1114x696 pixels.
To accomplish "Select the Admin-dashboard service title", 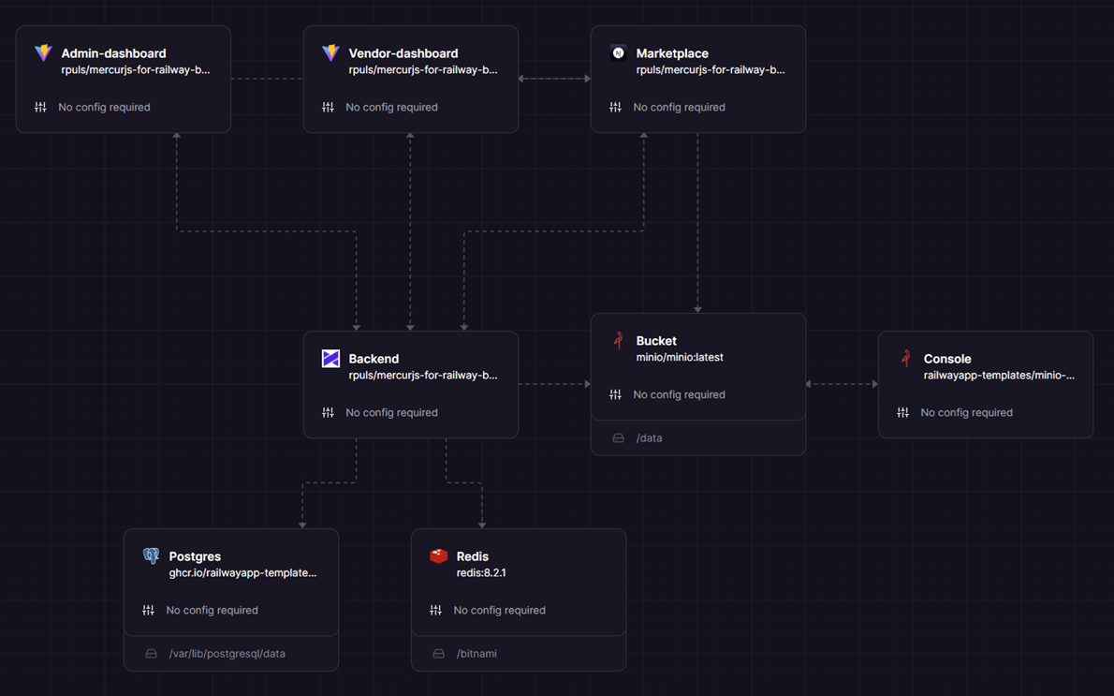I will (x=113, y=53).
